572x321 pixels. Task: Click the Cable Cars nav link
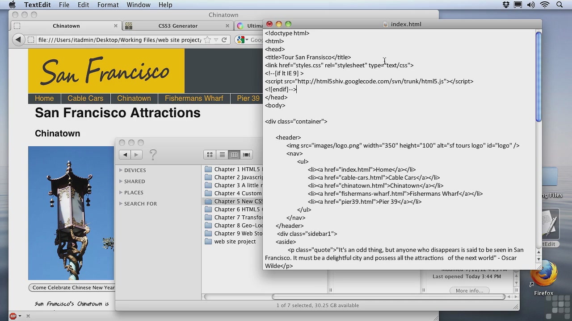(85, 99)
